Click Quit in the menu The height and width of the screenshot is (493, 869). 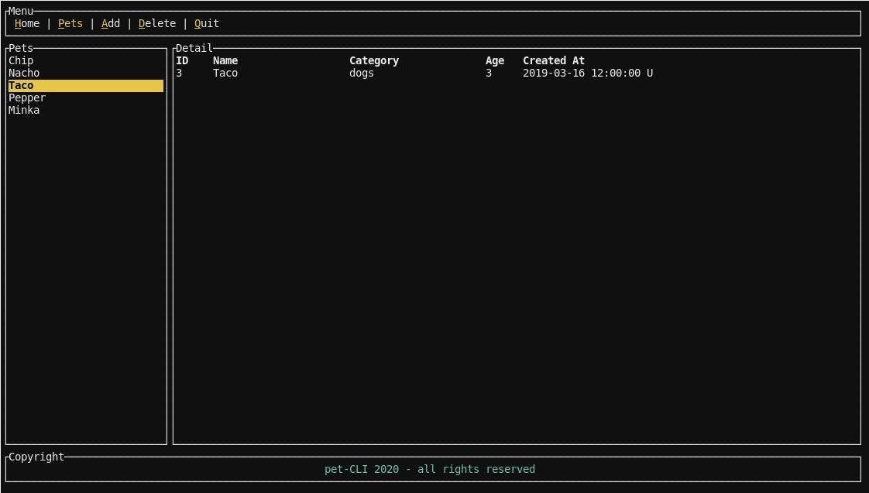[x=207, y=23]
